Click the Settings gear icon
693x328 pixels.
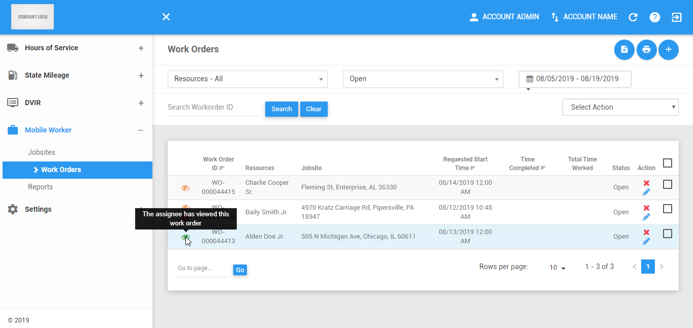click(13, 209)
